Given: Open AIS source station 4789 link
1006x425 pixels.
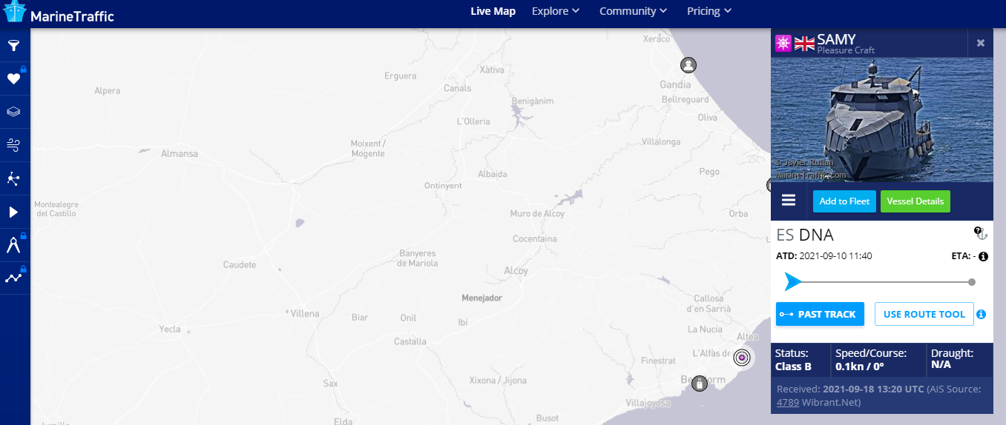Looking at the screenshot, I should (x=787, y=403).
